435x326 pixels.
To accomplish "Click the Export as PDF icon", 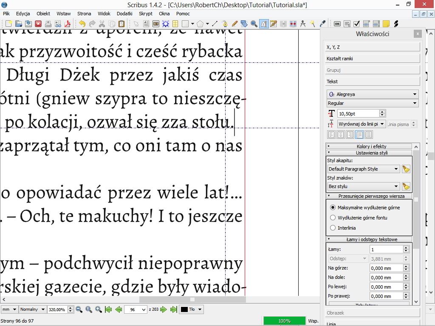I will pyautogui.click(x=67, y=24).
